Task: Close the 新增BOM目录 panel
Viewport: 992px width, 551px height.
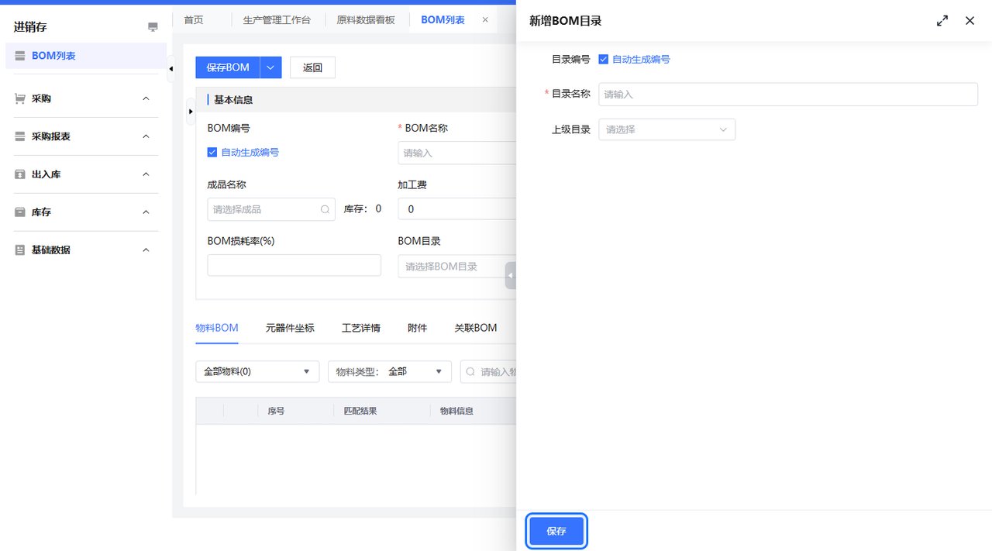Action: tap(970, 21)
